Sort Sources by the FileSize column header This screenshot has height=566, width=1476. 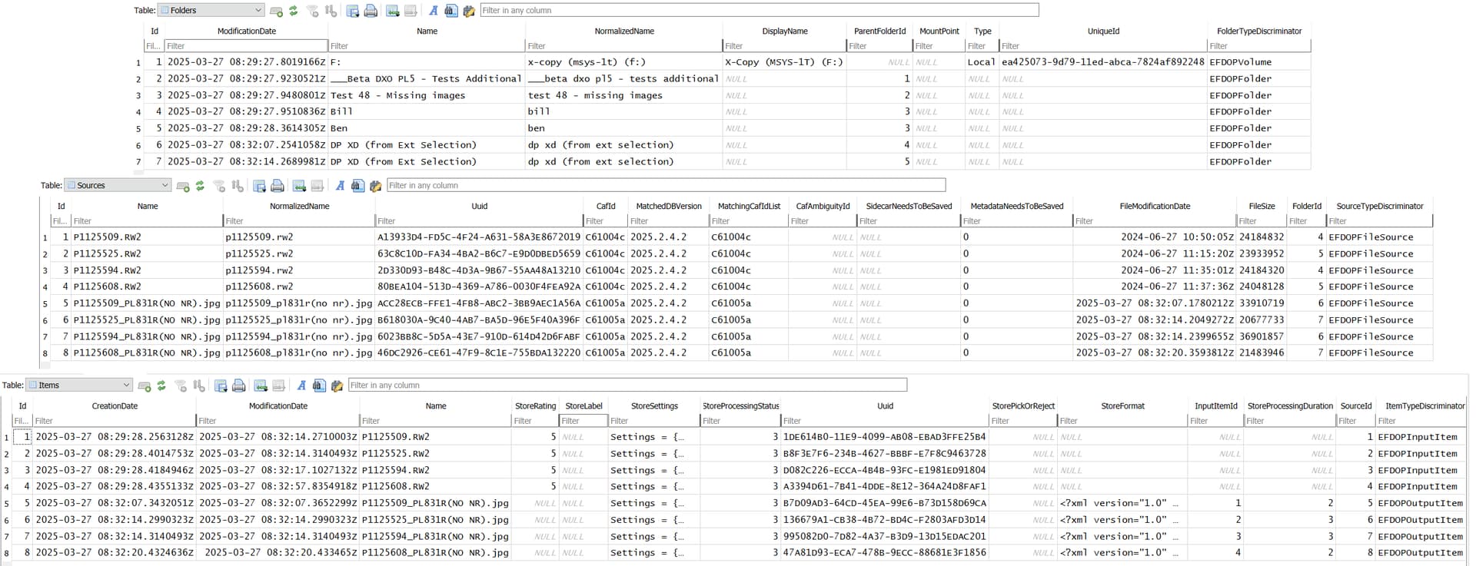(x=1262, y=207)
